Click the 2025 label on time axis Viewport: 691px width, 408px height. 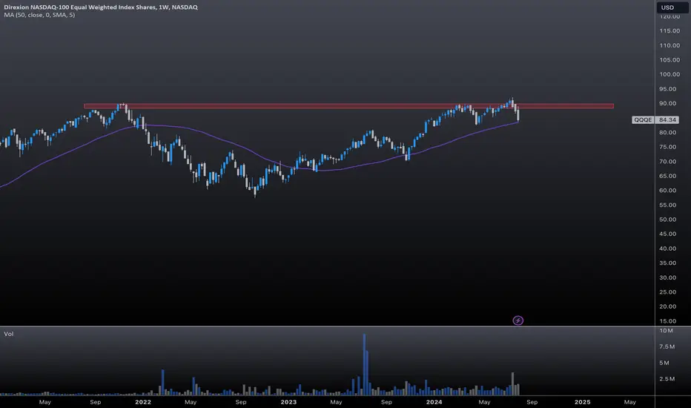pos(583,402)
